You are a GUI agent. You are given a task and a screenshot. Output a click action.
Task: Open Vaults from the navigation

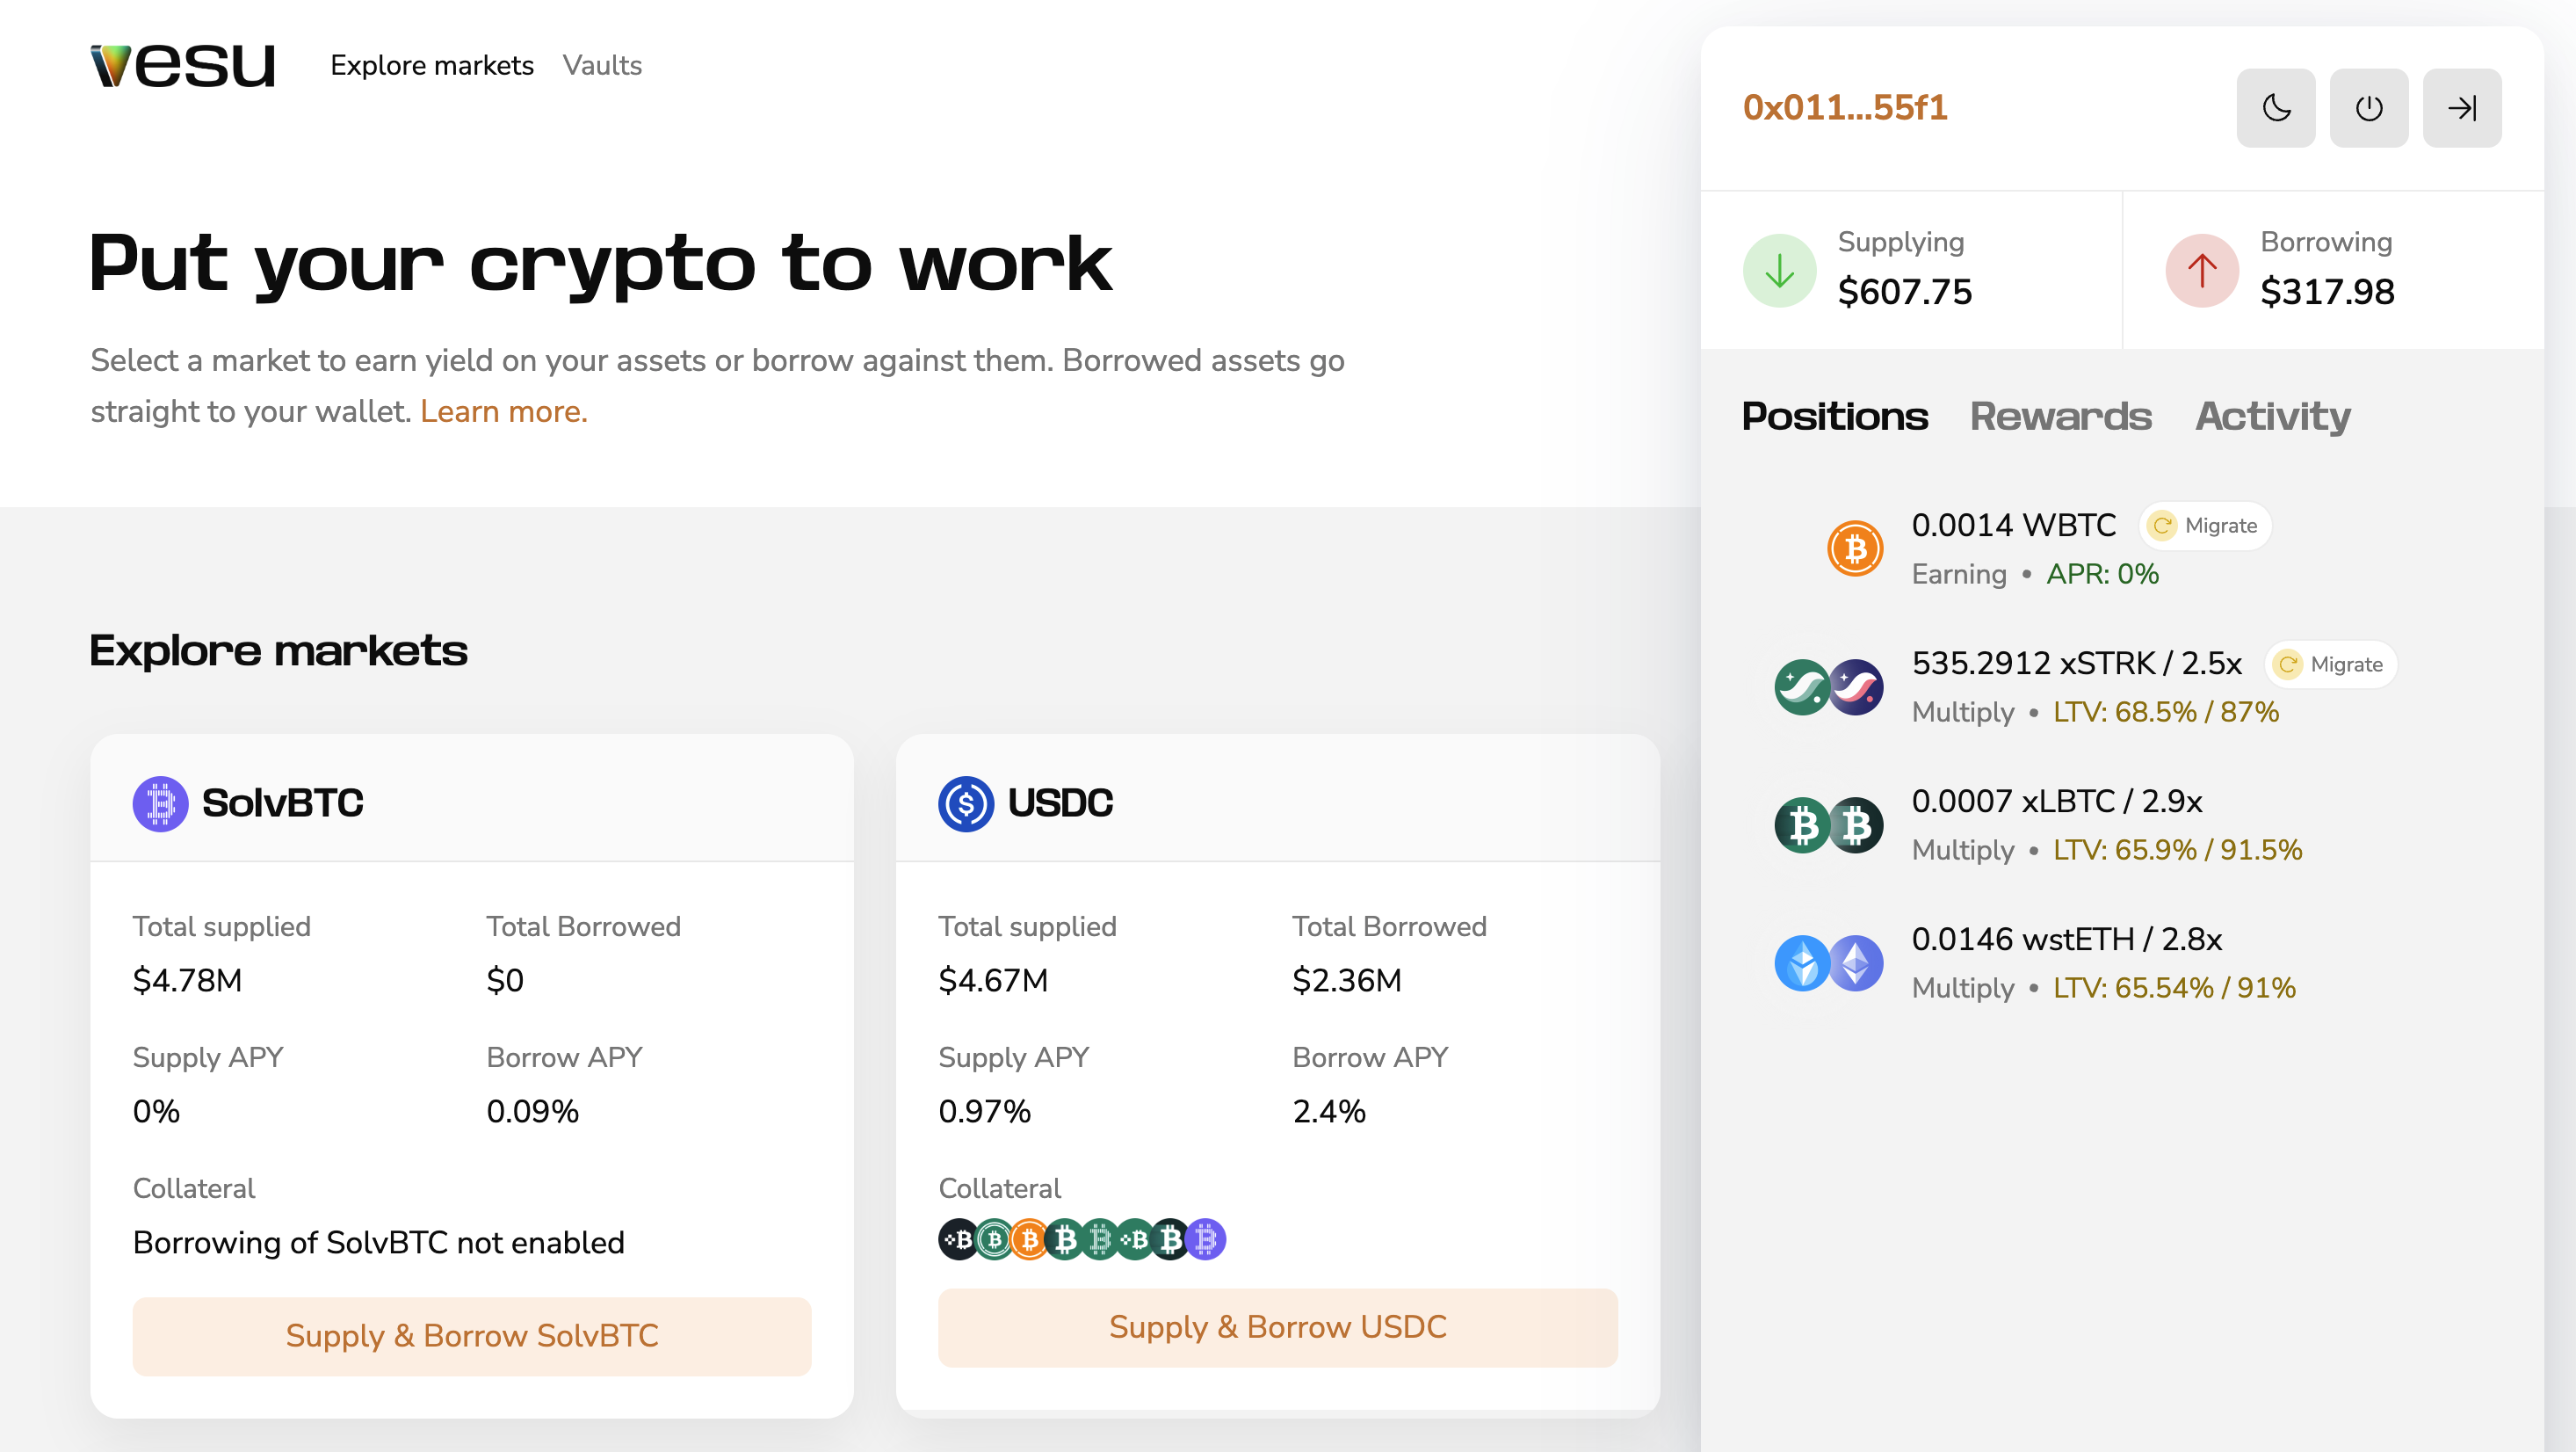tap(602, 64)
